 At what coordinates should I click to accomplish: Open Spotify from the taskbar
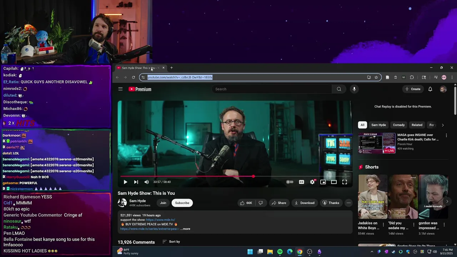pyautogui.click(x=280, y=252)
